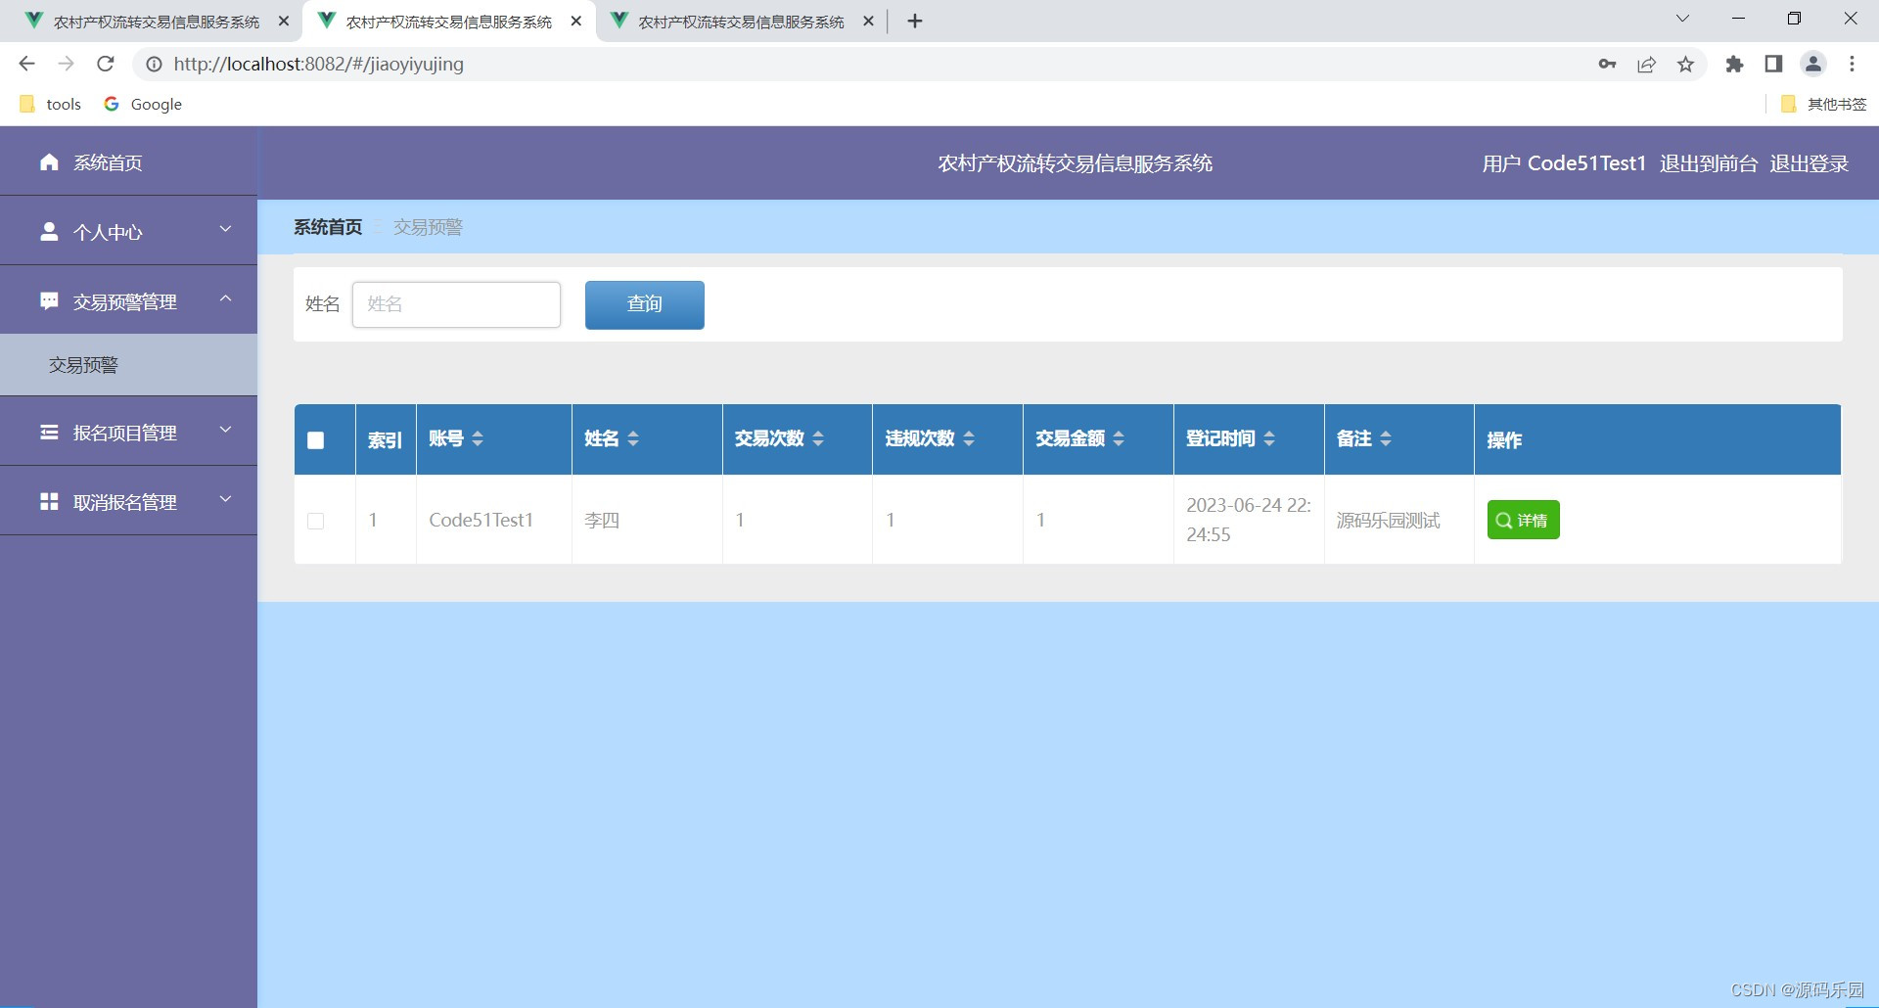The width and height of the screenshot is (1879, 1008).
Task: Sort the table by 交易金额 column
Action: tap(1119, 438)
